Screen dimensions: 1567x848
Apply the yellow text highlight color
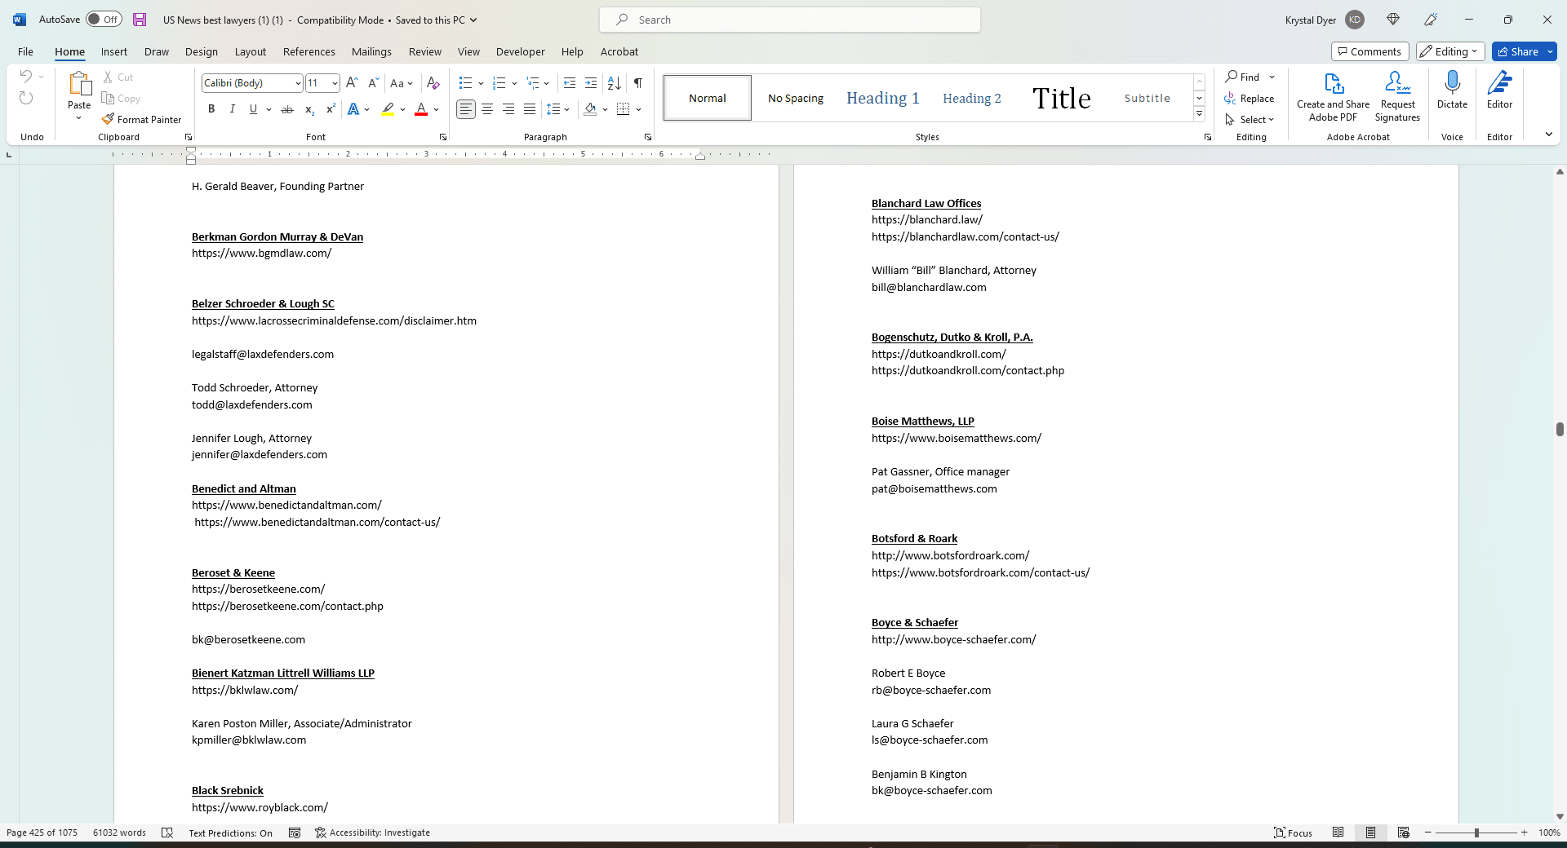pos(388,109)
